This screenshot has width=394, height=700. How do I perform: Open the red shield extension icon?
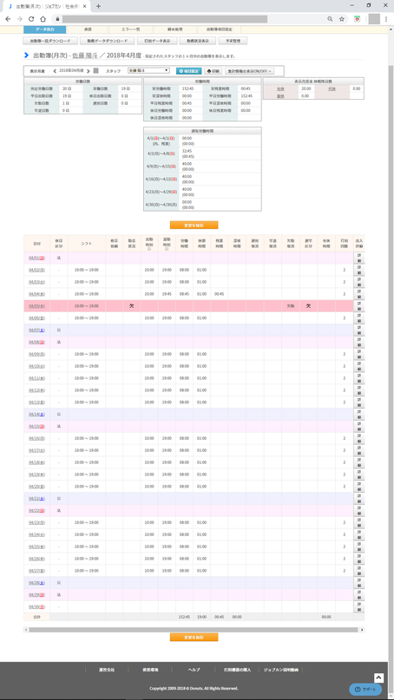(x=358, y=19)
